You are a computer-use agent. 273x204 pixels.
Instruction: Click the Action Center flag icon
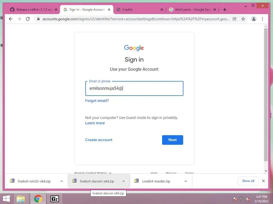(x=235, y=199)
